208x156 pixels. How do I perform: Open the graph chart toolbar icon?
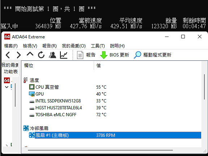[x=64, y=55]
